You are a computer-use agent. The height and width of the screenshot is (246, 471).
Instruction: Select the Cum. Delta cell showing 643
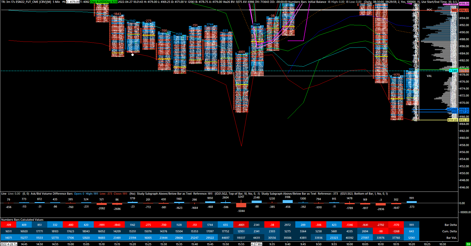click(412, 231)
